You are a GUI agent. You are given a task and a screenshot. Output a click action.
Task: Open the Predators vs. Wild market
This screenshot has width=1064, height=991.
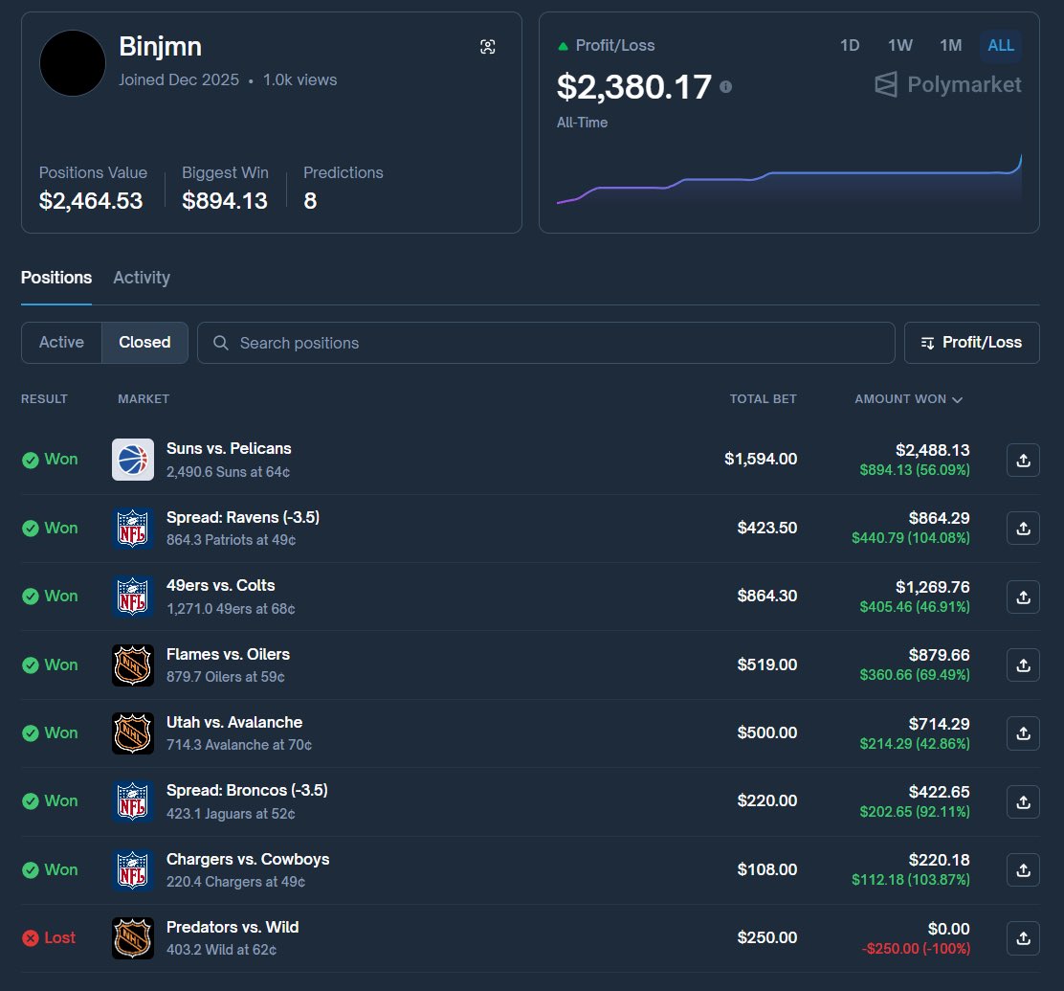[x=233, y=927]
